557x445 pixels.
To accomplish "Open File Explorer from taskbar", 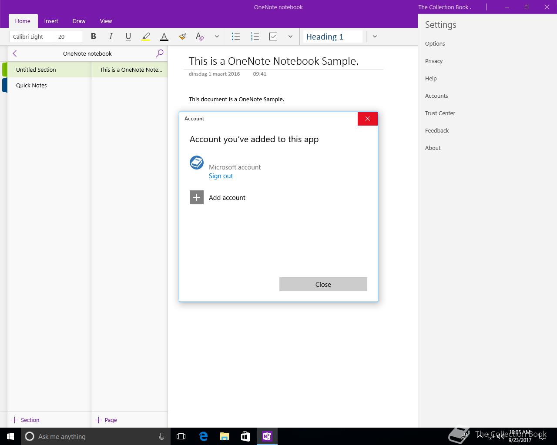I will 225,436.
